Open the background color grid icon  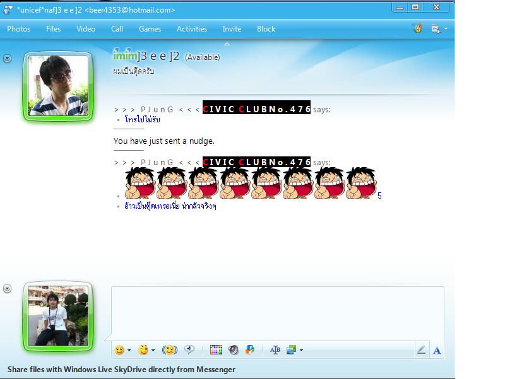click(x=216, y=350)
